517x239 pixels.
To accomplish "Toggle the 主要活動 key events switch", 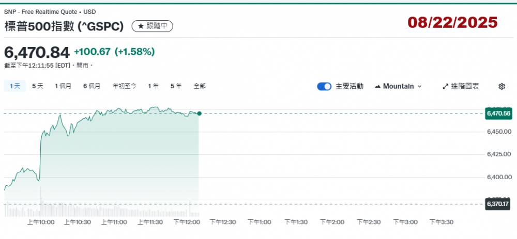I will coord(324,86).
